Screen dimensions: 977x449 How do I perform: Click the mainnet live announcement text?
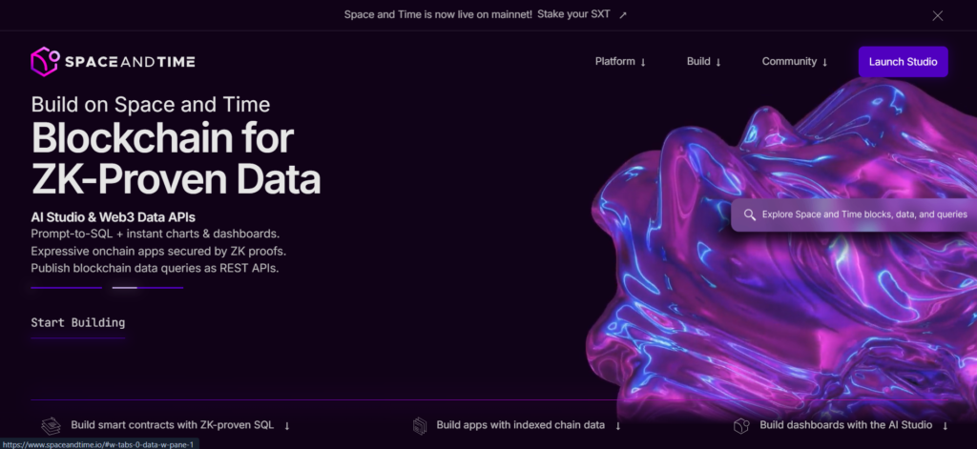438,14
